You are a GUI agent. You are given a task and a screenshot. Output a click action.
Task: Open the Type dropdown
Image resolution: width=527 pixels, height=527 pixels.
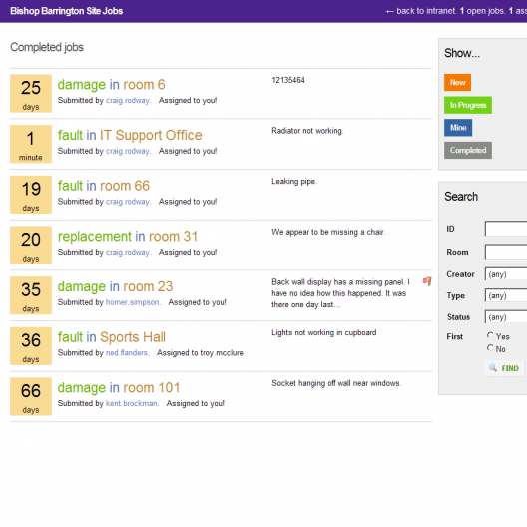[506, 295]
